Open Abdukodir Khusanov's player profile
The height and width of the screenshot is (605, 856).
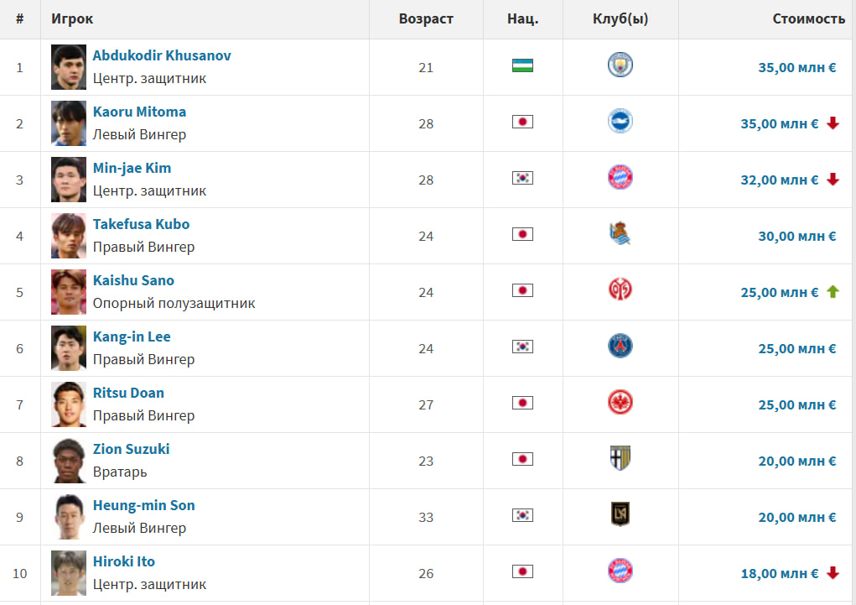[162, 56]
